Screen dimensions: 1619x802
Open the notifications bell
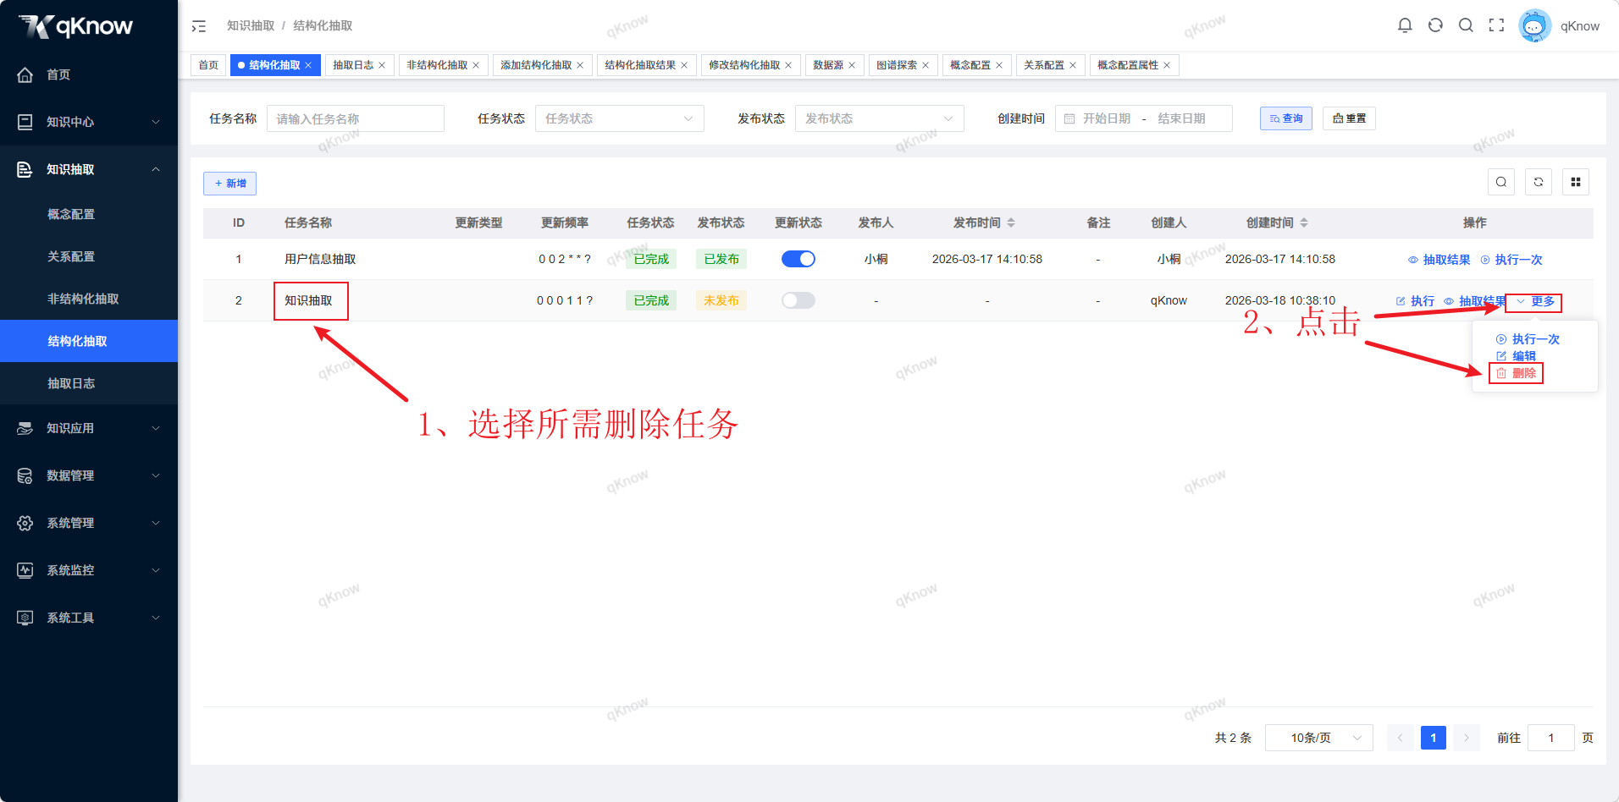(x=1405, y=25)
